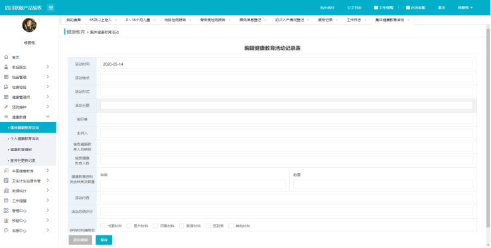
Task: Click the blue 保存 save button
Action: [104, 240]
